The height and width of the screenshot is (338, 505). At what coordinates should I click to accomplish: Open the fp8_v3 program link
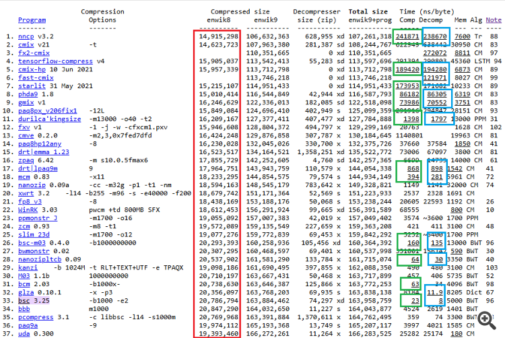30,201
